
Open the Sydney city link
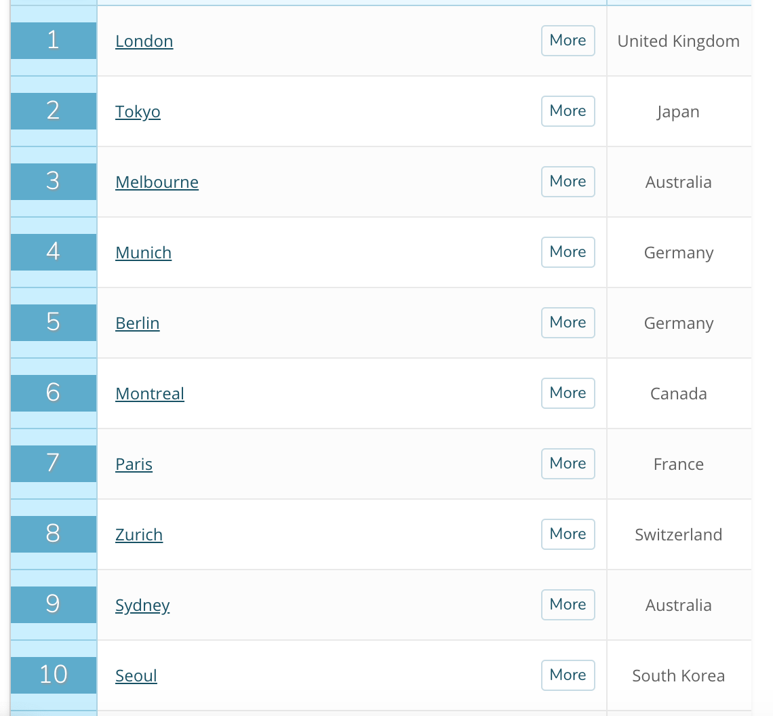coord(142,605)
